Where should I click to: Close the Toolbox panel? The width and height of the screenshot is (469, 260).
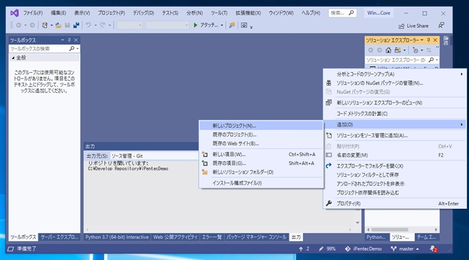coord(76,40)
